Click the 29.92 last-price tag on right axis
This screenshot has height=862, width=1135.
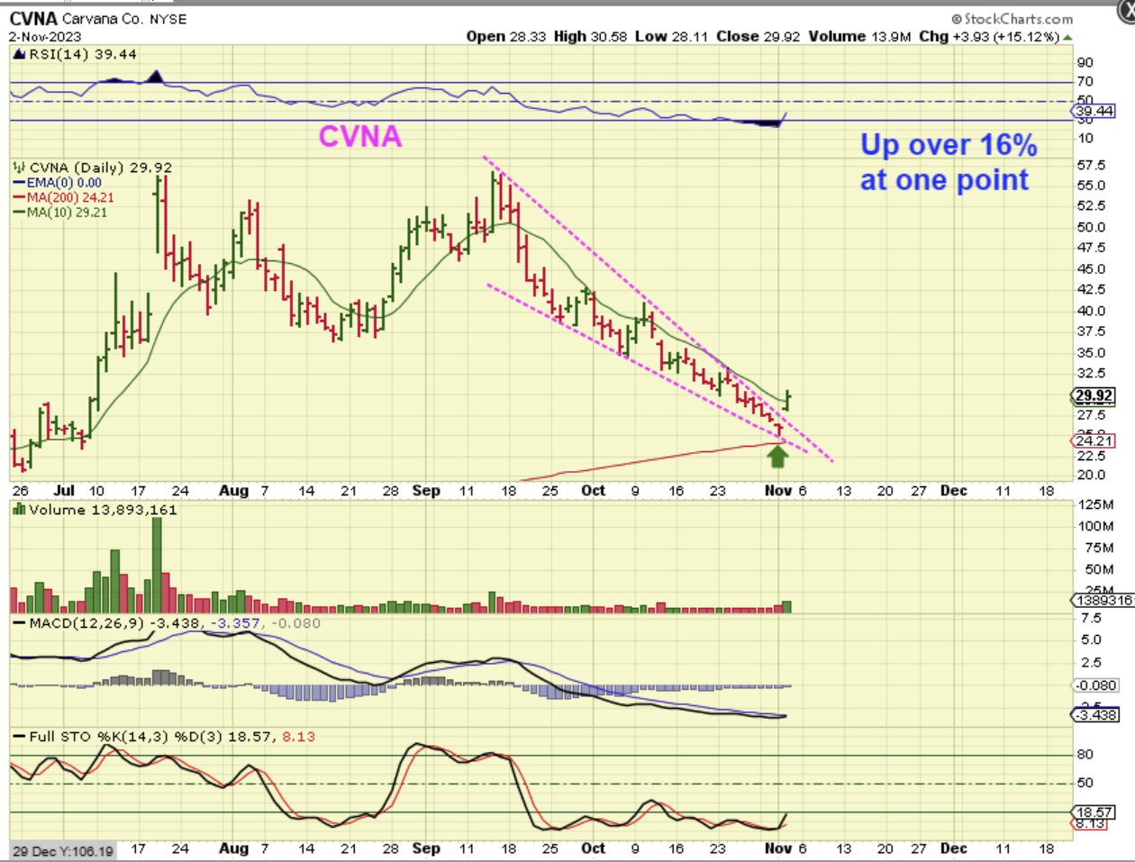1094,395
